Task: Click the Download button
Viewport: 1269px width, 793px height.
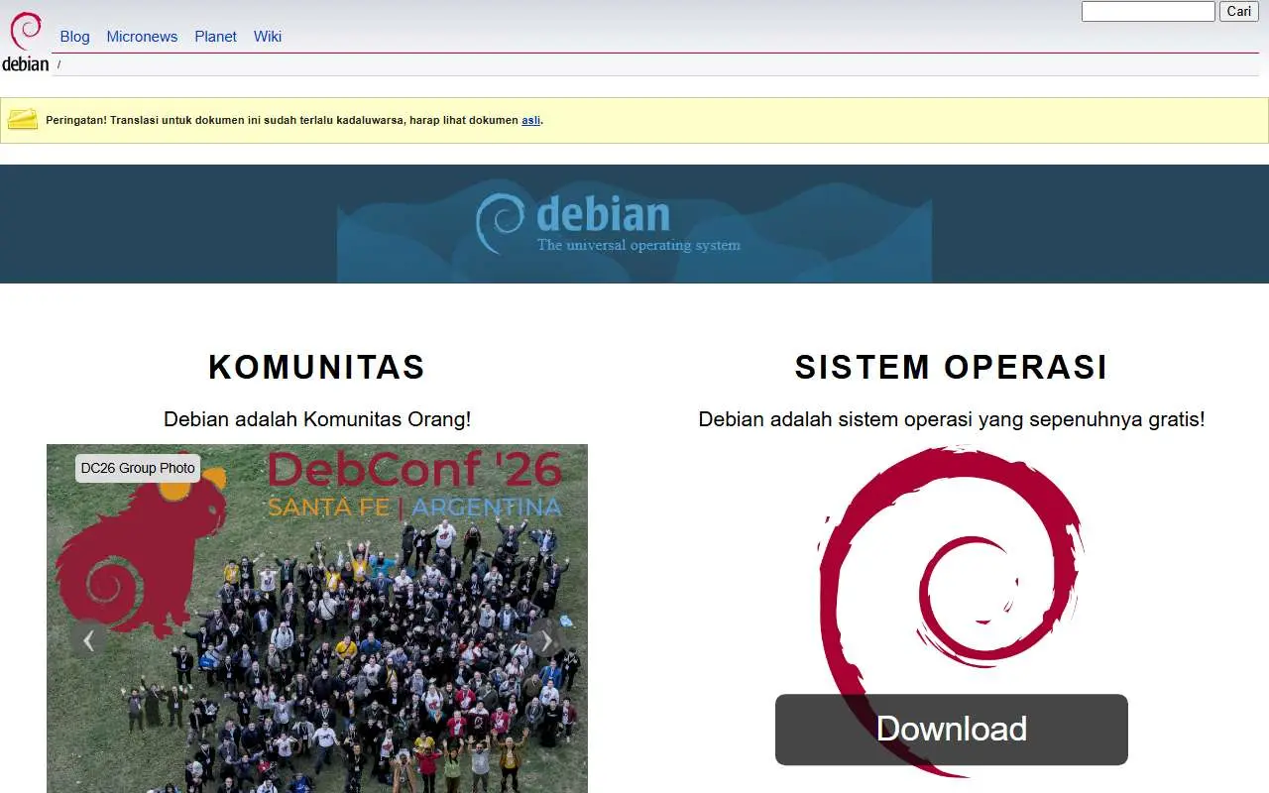Action: (952, 730)
